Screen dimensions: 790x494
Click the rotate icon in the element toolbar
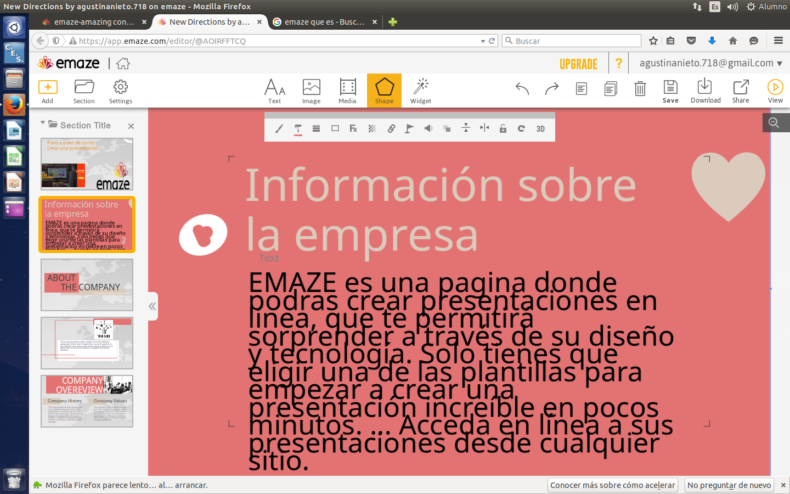522,128
